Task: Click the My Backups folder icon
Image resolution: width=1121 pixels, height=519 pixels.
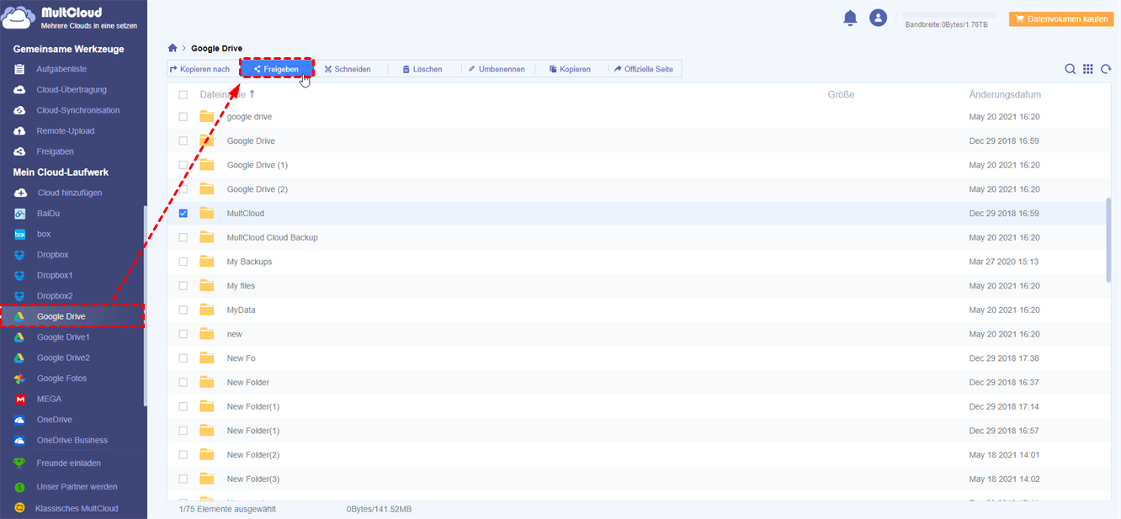Action: coord(207,262)
